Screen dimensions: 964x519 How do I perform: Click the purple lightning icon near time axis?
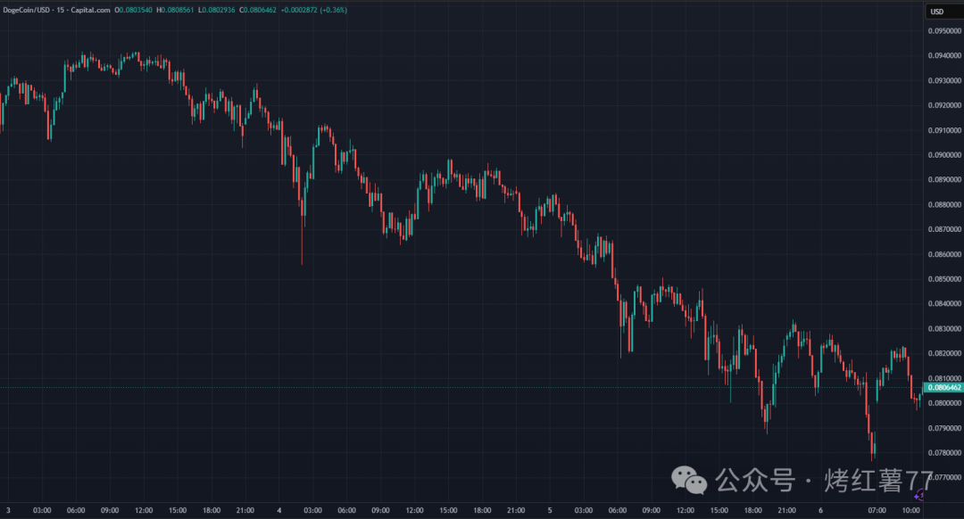[918, 495]
